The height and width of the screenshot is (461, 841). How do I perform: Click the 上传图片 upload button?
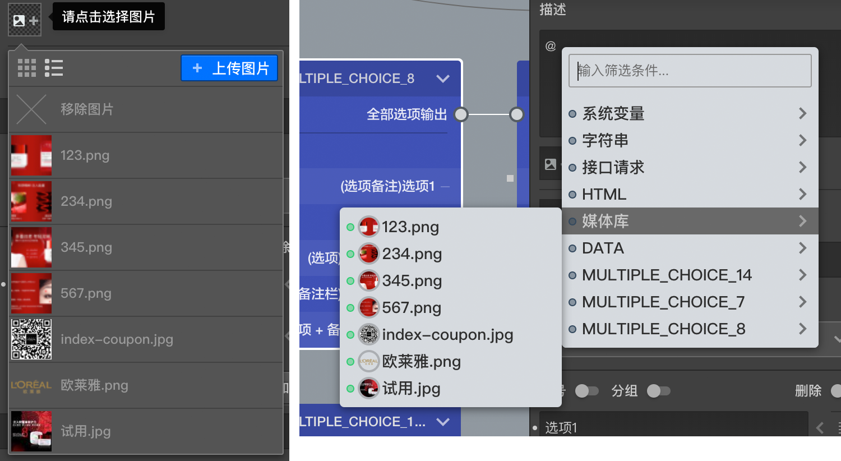(x=229, y=68)
